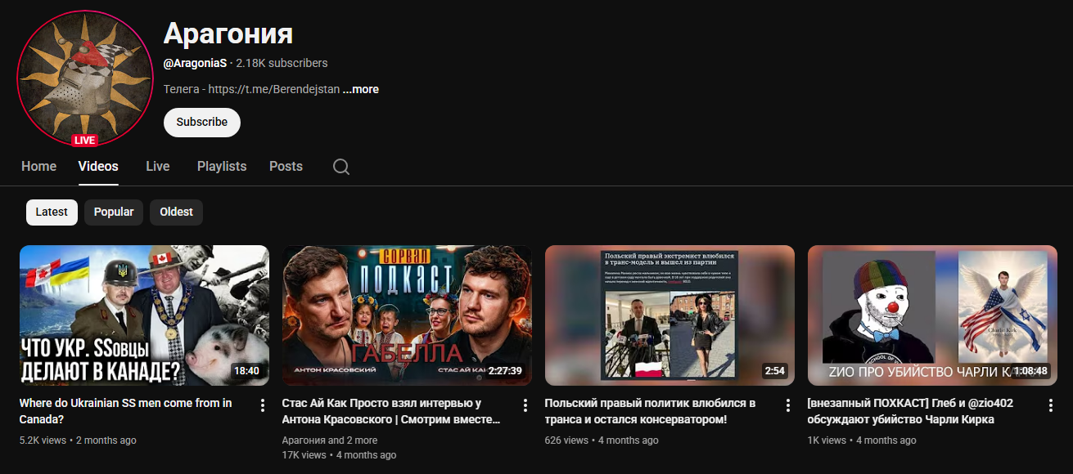Open the Posts tab
The width and height of the screenshot is (1073, 474).
pos(286,166)
